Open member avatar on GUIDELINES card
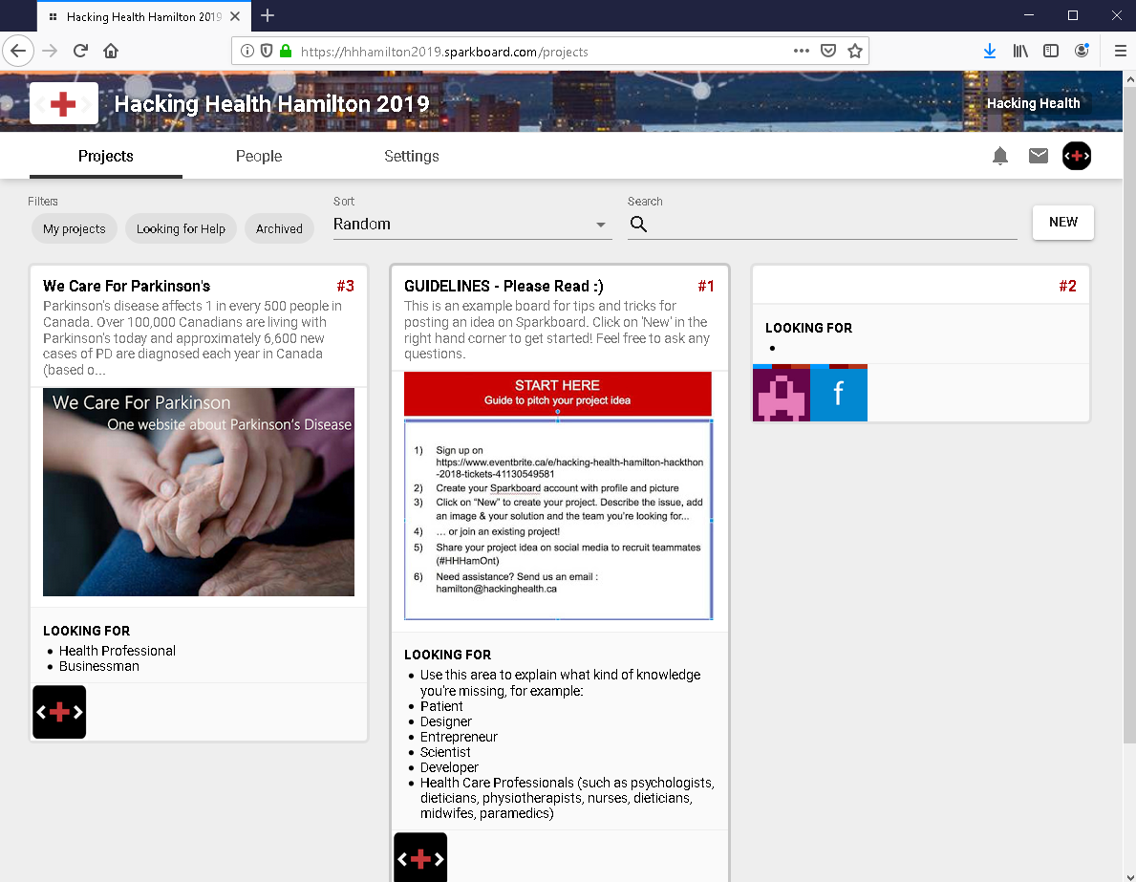 click(x=420, y=857)
